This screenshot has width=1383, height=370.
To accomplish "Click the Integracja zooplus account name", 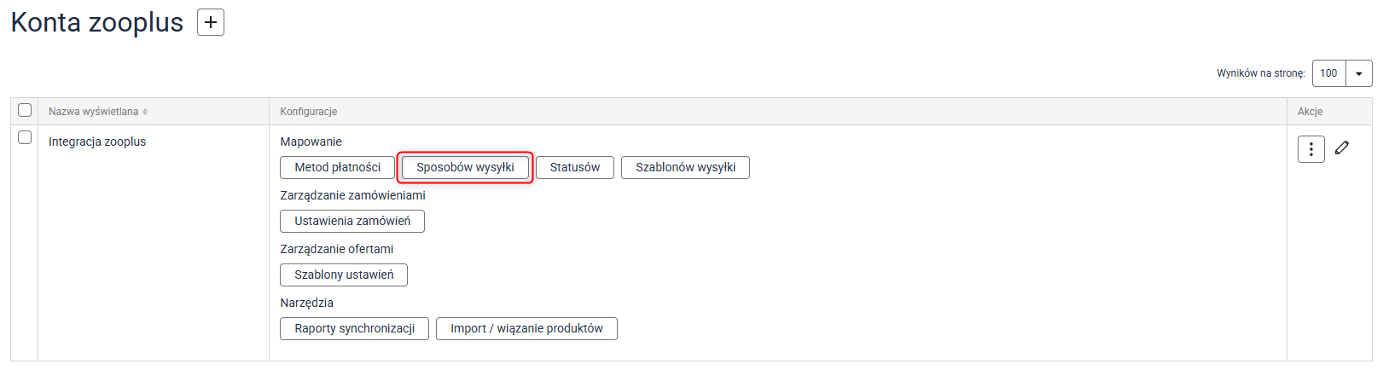I will [97, 142].
